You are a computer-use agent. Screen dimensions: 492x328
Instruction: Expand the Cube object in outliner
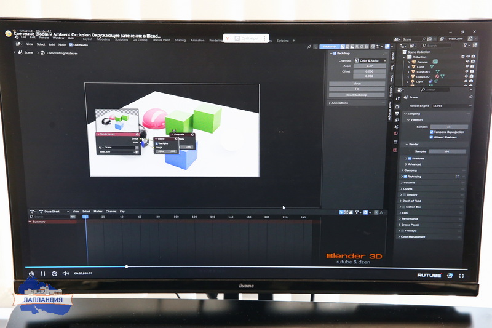tap(408, 67)
